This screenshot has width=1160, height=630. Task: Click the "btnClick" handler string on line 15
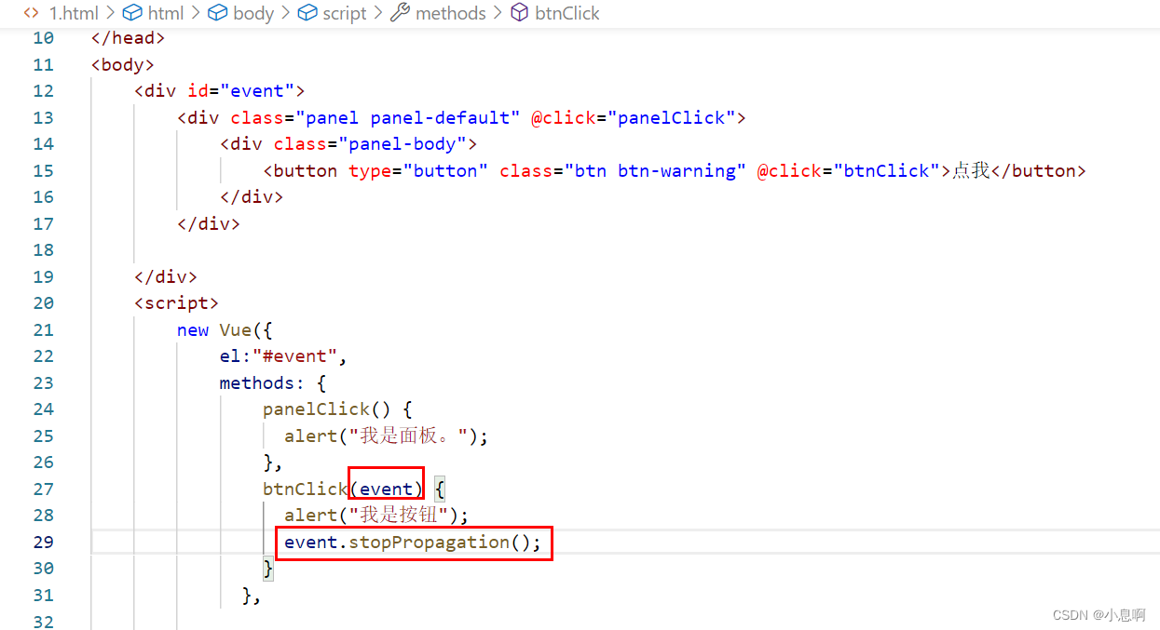coord(887,171)
